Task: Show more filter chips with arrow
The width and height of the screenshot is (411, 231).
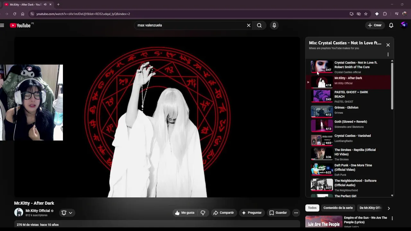Action: [x=389, y=208]
